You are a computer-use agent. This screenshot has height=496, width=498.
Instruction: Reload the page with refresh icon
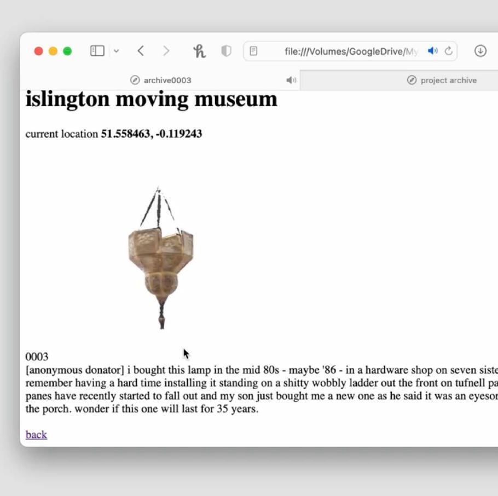pos(448,51)
